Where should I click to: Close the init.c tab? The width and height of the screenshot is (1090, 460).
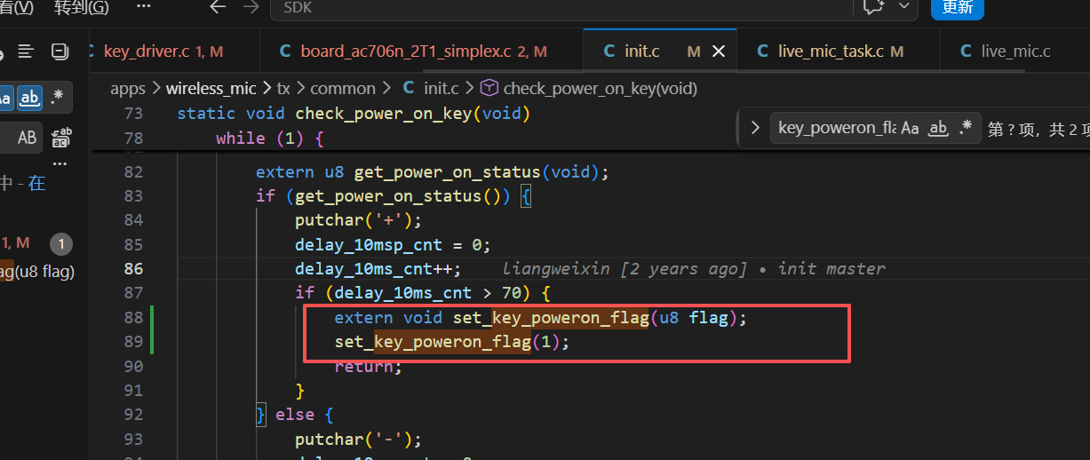(x=719, y=52)
